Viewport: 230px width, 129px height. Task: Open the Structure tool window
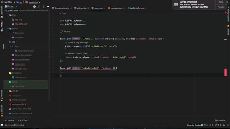(1, 111)
